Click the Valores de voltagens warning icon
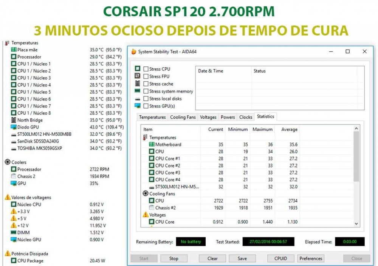The image size is (378, 266). click(x=7, y=197)
